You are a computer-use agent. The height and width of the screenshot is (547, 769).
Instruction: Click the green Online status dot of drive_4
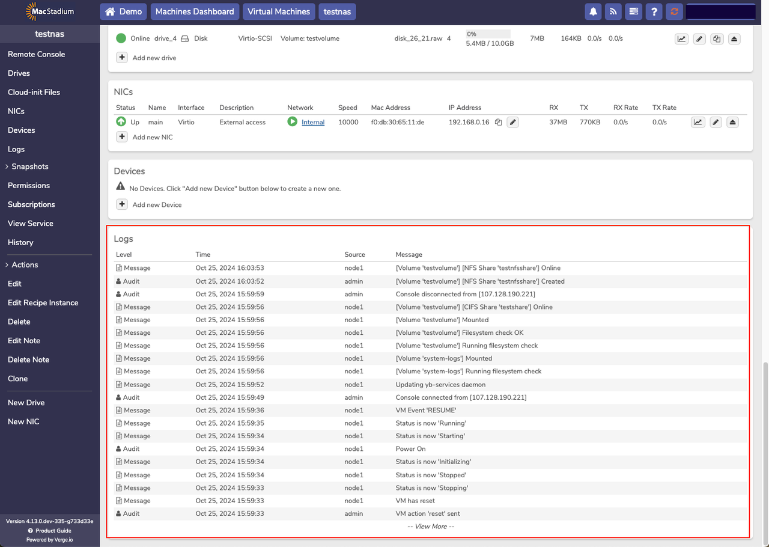[x=121, y=38]
